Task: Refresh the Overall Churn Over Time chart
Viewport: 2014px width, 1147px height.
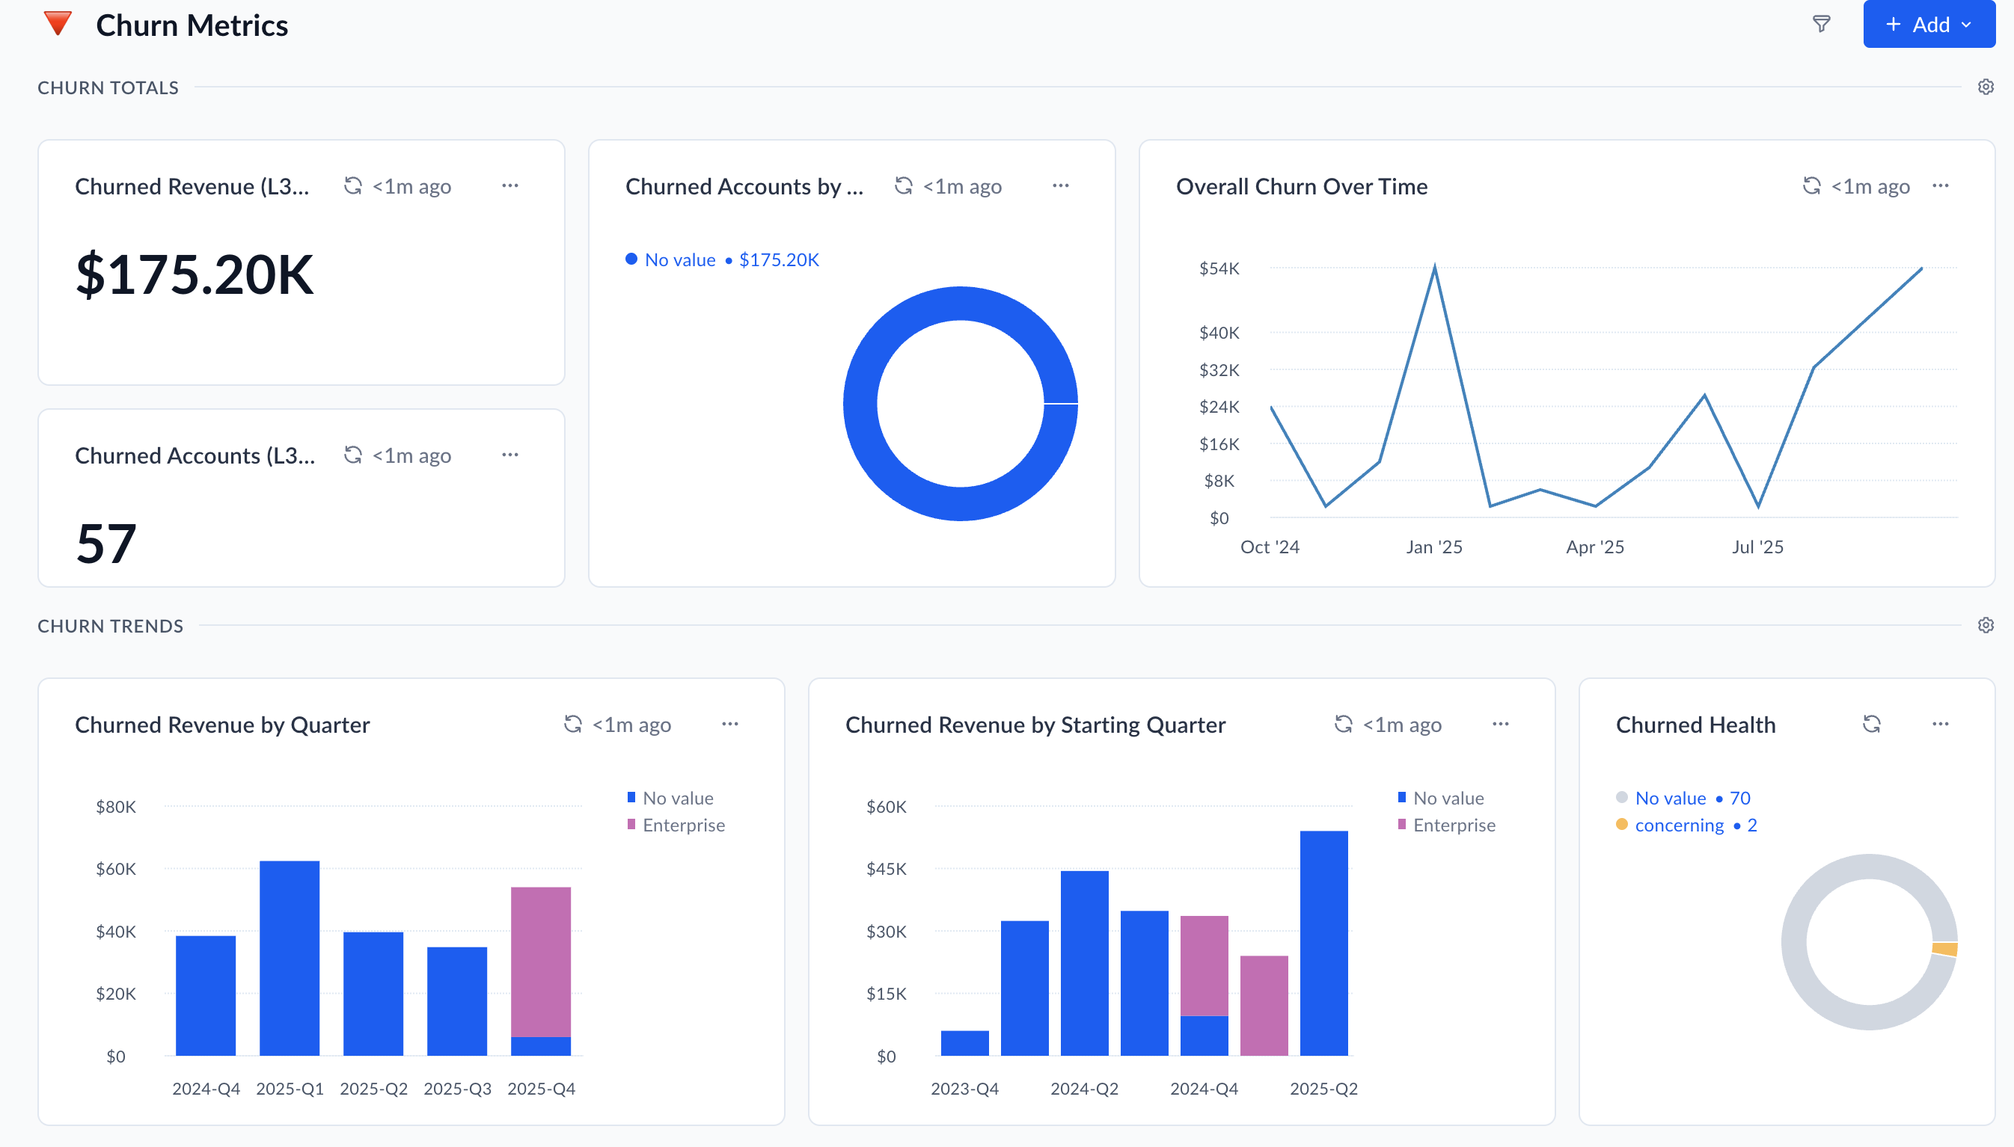Action: [1811, 186]
